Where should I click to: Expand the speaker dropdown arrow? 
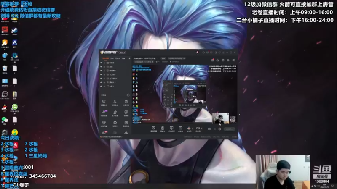pos(202,129)
